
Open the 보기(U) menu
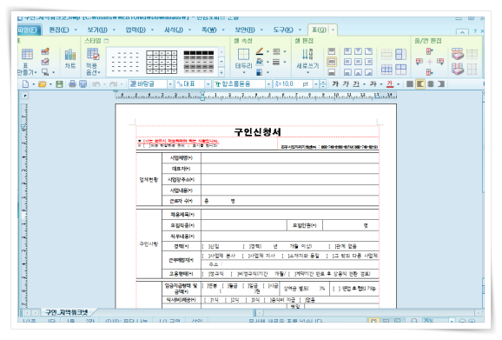(x=97, y=30)
